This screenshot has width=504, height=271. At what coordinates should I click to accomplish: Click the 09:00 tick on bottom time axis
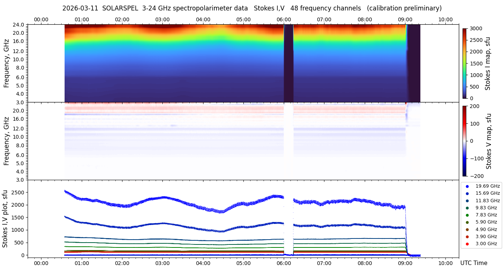[405, 263]
